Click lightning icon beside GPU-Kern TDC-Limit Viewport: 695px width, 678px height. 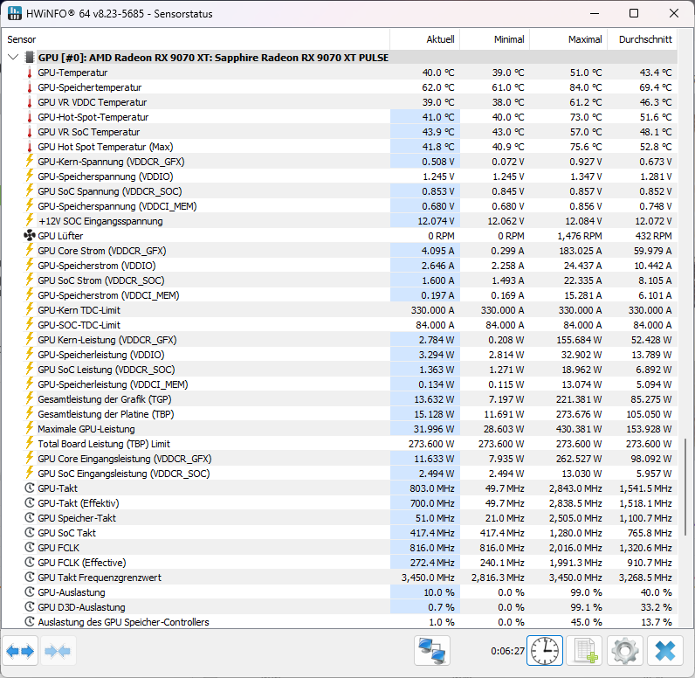point(30,309)
